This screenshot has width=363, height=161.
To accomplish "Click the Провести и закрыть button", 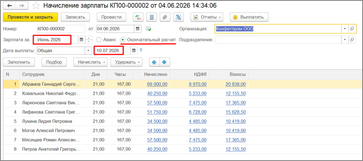I will [x=30, y=17].
